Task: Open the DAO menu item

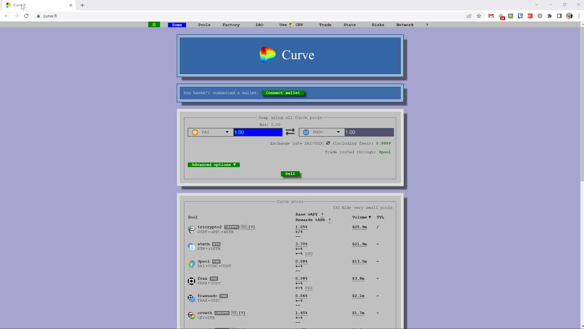Action: 259,25
